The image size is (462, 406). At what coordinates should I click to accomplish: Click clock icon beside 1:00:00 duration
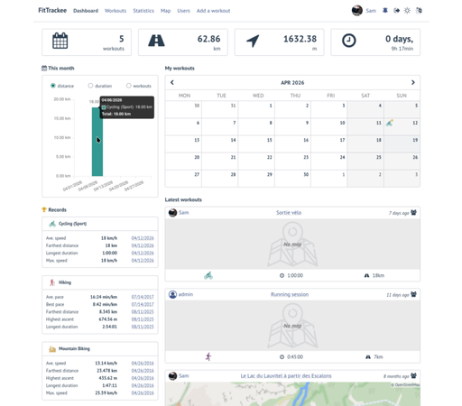coord(282,275)
